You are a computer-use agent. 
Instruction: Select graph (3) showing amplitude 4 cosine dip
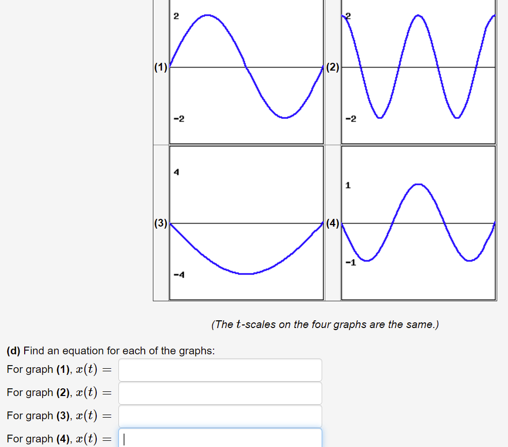click(246, 222)
